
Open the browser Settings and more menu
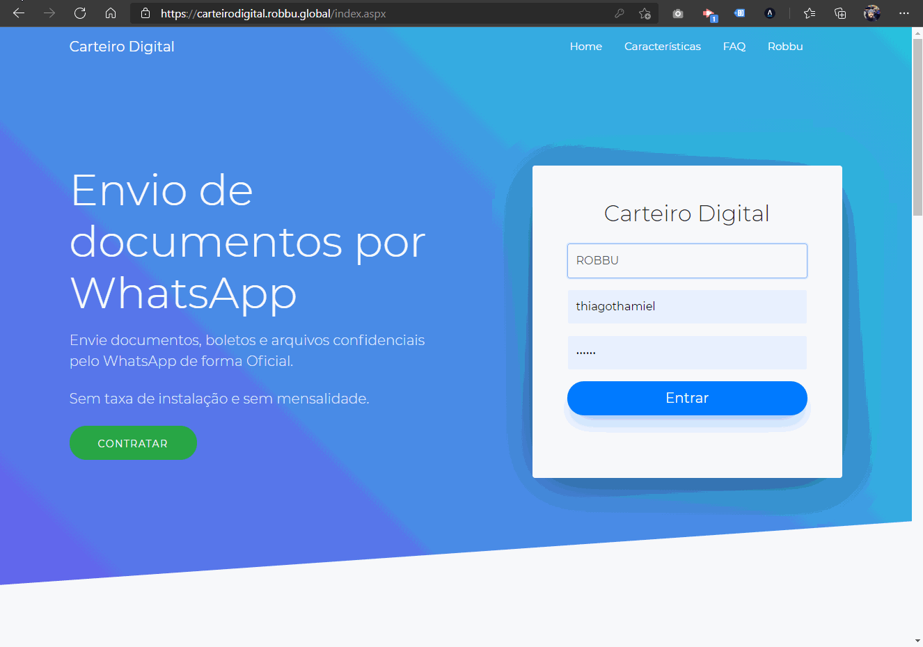(904, 13)
